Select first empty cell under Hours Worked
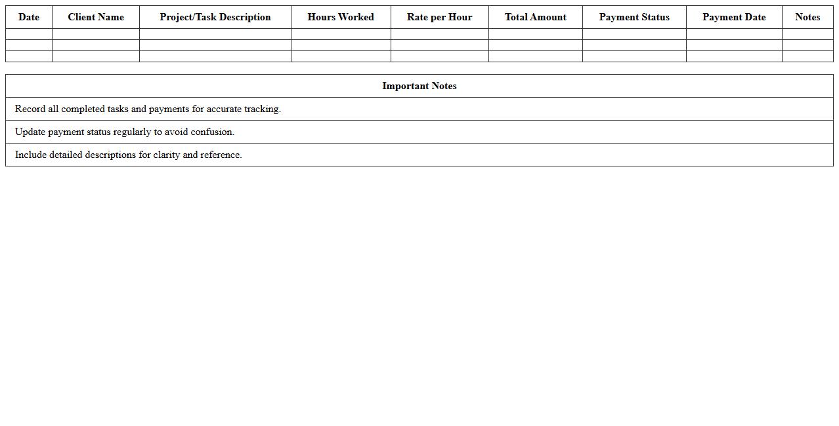This screenshot has height=426, width=839. 341,34
